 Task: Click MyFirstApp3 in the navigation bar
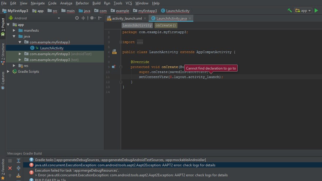(x=15, y=11)
